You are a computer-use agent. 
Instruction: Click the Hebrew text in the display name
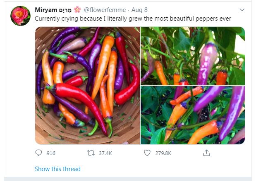click(67, 9)
